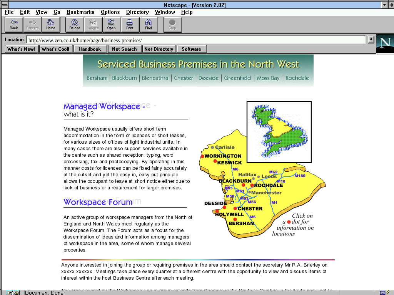Click the Back toolbar button
Image resolution: width=394 pixels, height=295 pixels.
click(x=14, y=25)
